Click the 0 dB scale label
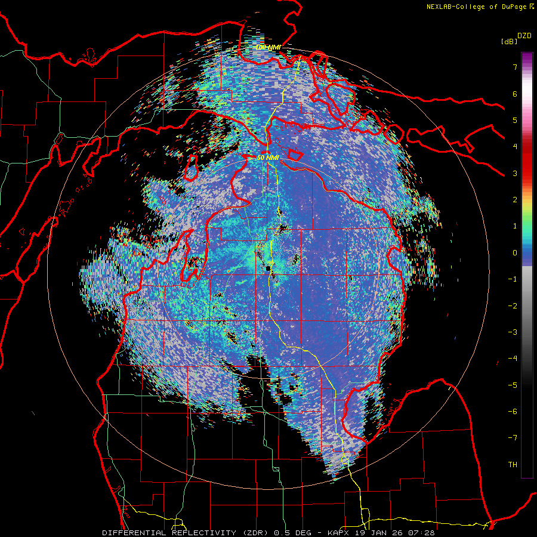537x537 pixels. pos(515,253)
